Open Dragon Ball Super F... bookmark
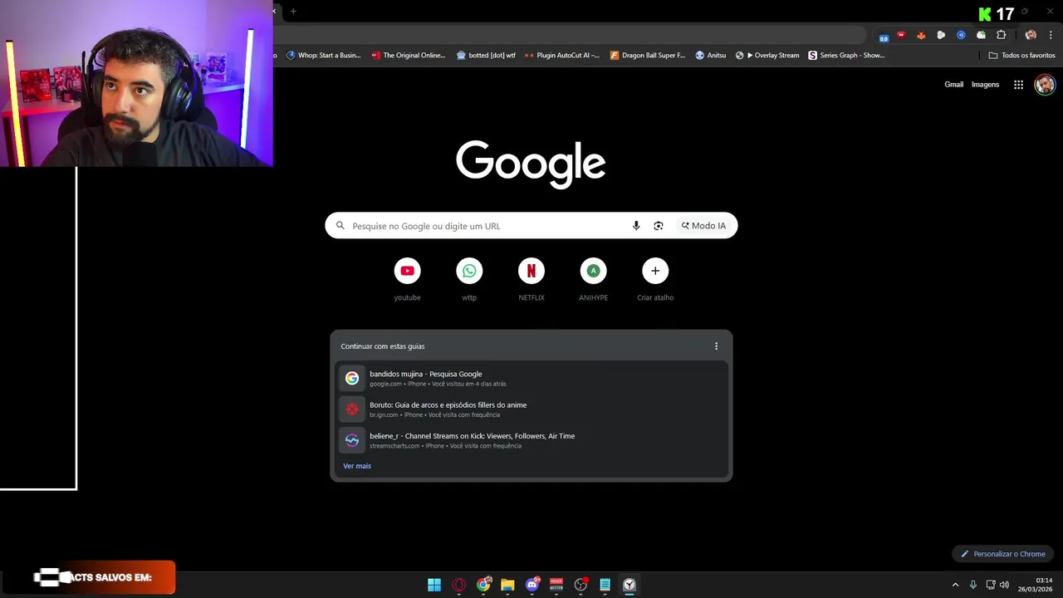Viewport: 1063px width, 598px height. tap(648, 56)
